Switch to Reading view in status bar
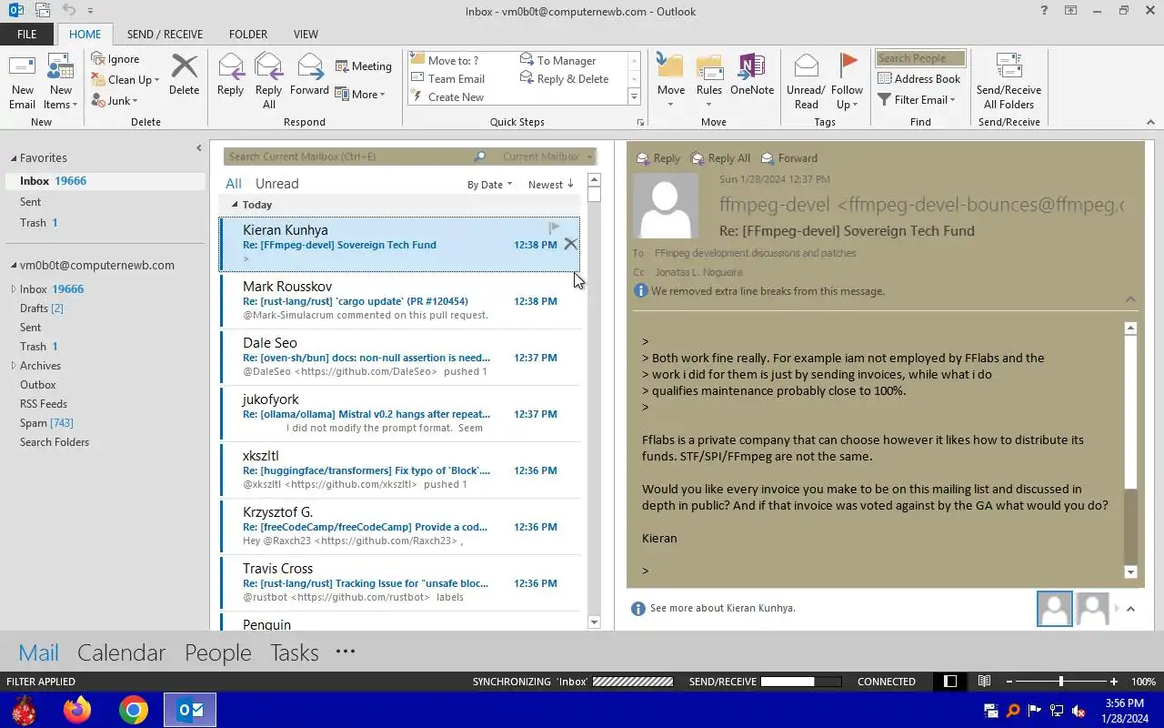This screenshot has width=1164, height=728. coord(984,682)
